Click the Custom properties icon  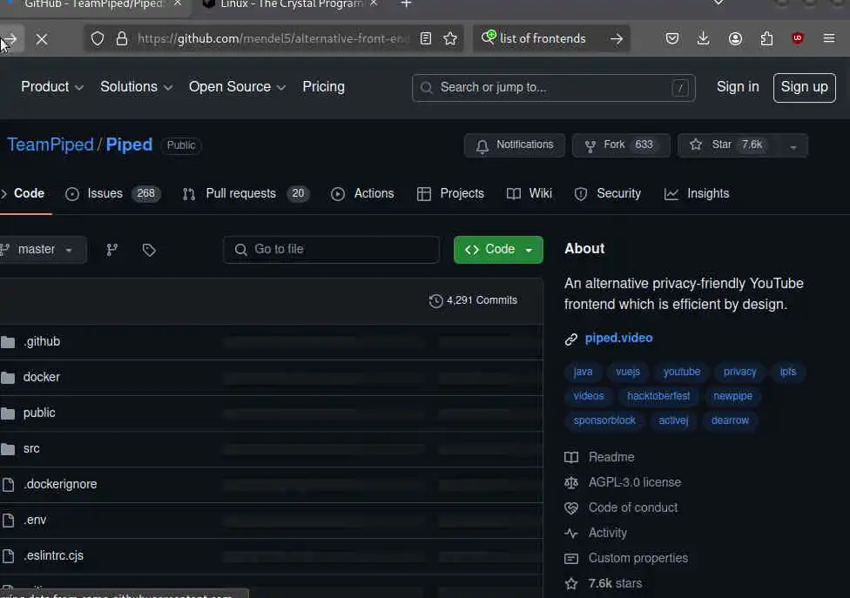tap(571, 559)
